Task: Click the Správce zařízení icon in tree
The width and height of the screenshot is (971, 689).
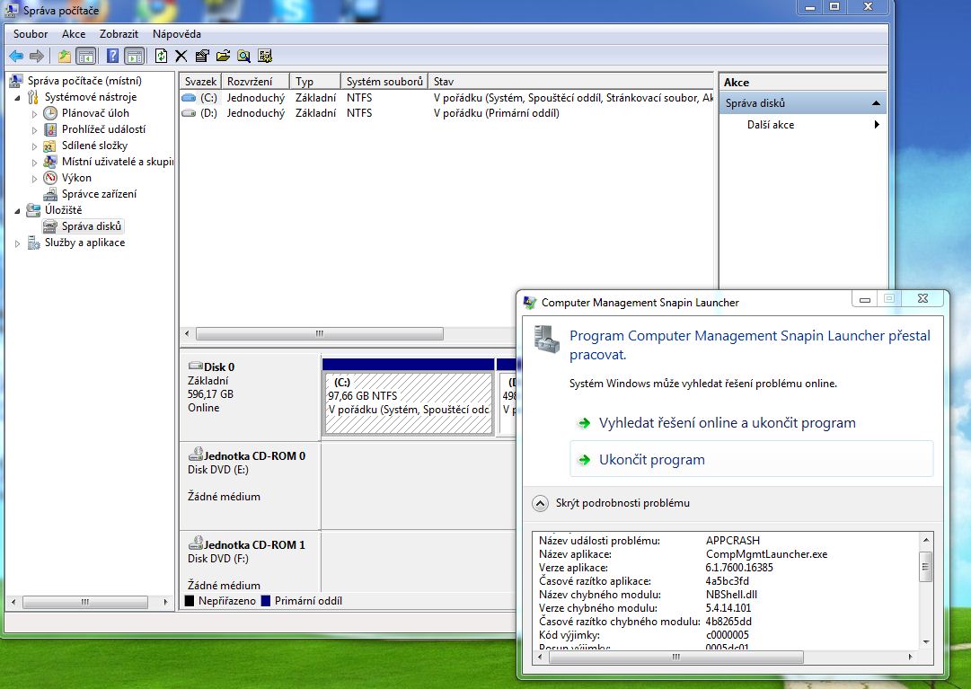Action: tap(50, 194)
